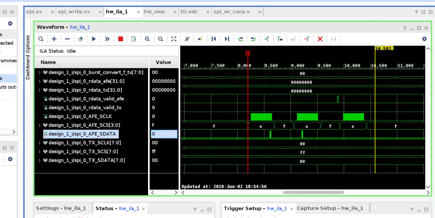Click gear icon in lower left panel
The width and height of the screenshot is (435, 218).
pos(10,159)
